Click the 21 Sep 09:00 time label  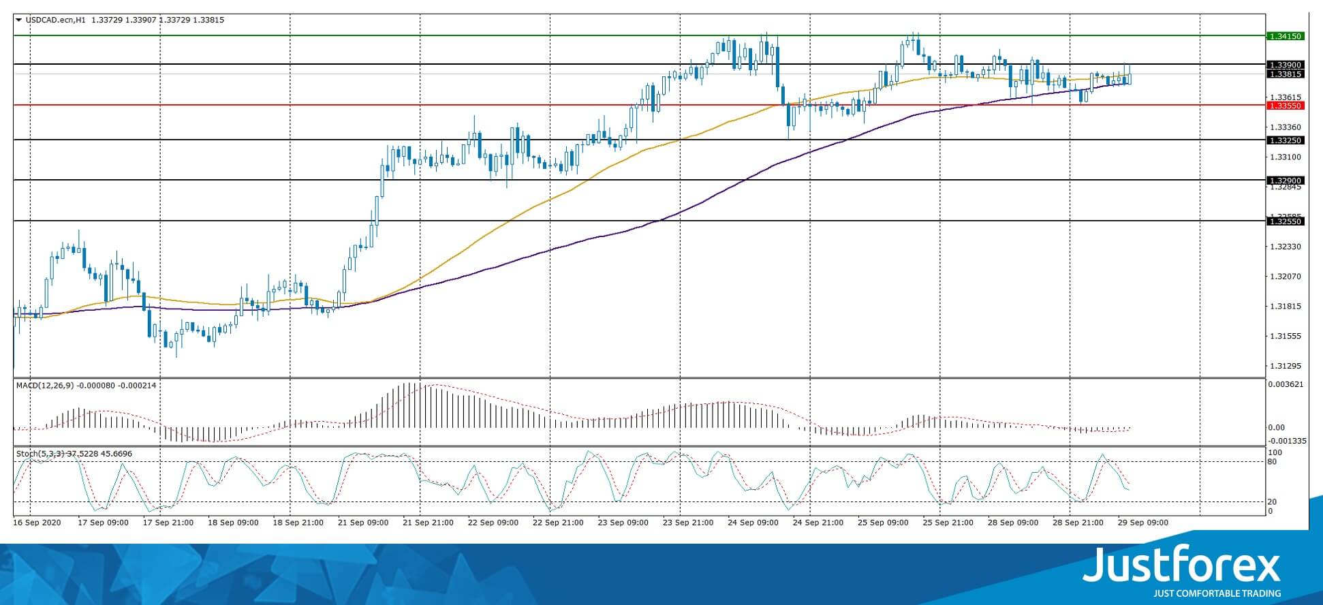[363, 523]
